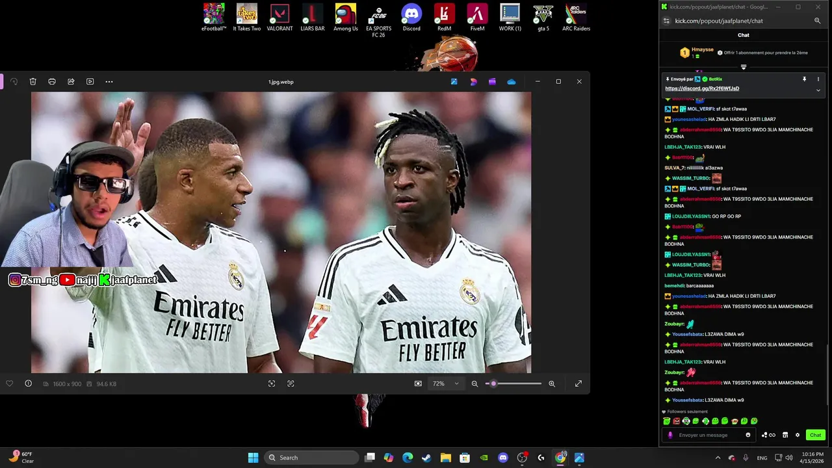
Task: Open File Explorer from the taskbar
Action: [x=445, y=458]
